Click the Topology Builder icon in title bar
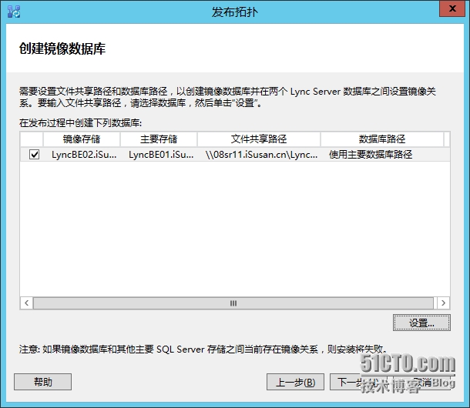The image size is (470, 408). pos(14,12)
